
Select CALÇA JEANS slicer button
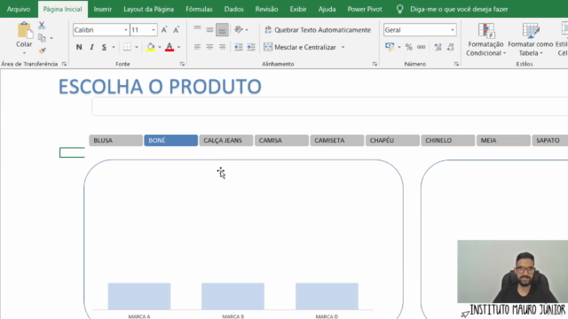pos(226,140)
